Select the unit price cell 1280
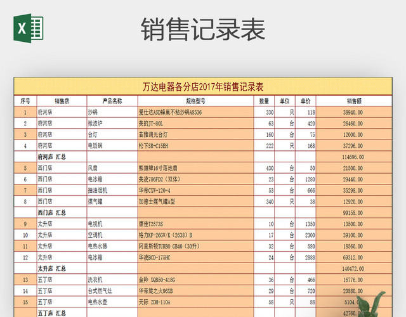Screen dimensions: 406x317 click(306, 179)
